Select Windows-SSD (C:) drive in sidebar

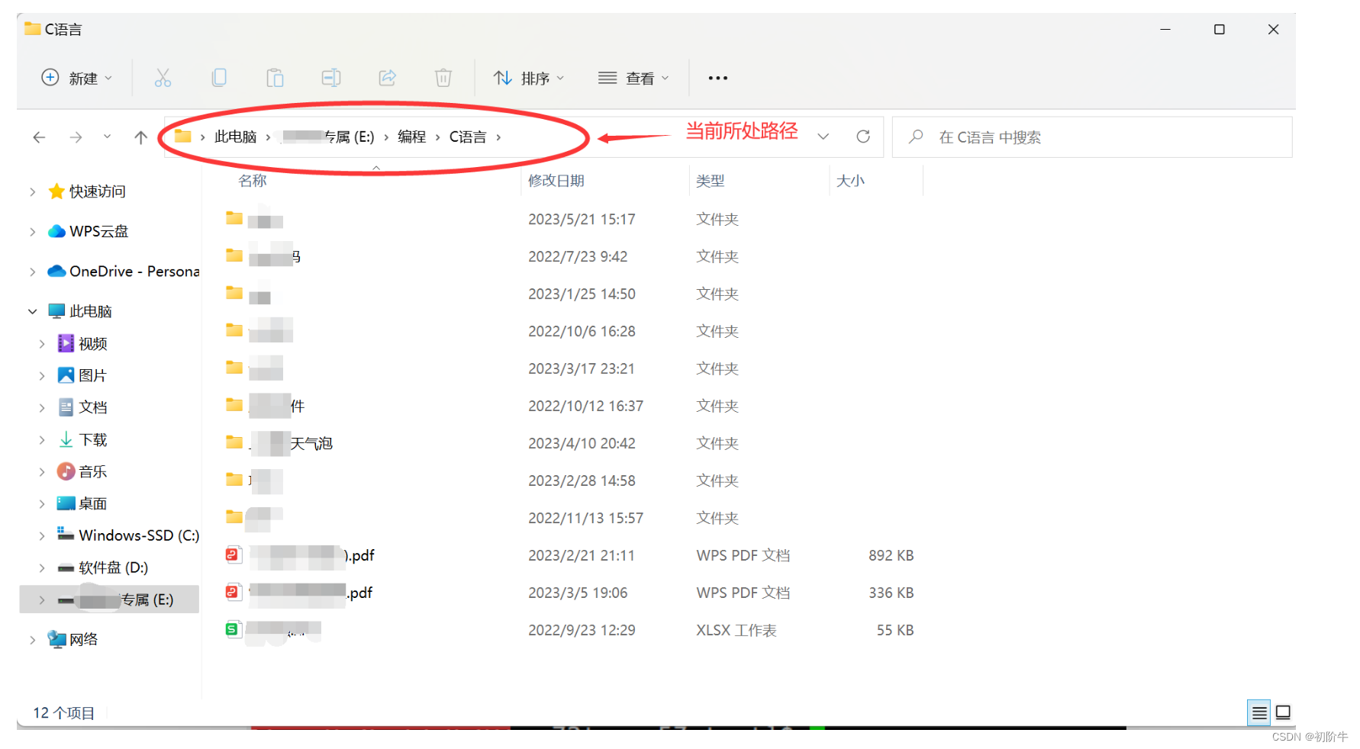click(128, 535)
